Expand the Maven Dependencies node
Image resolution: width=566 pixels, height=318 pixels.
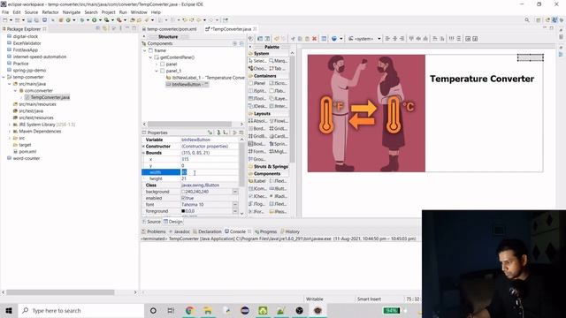[x=10, y=132]
